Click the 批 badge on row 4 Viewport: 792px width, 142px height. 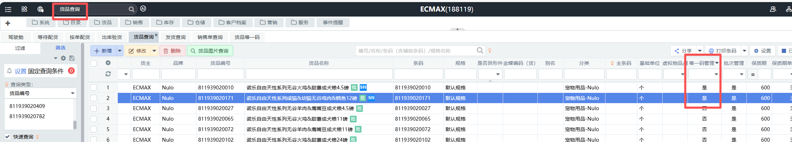[x=353, y=119]
